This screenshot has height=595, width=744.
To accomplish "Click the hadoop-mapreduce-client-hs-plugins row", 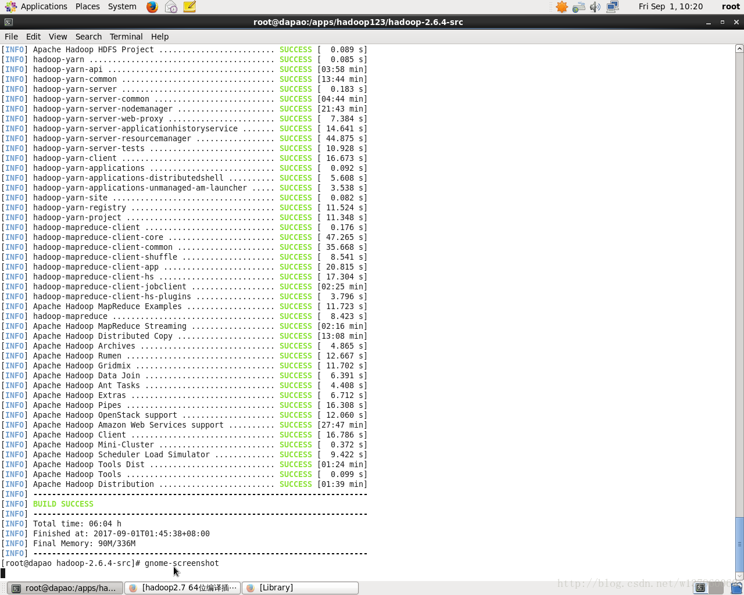I will [184, 296].
